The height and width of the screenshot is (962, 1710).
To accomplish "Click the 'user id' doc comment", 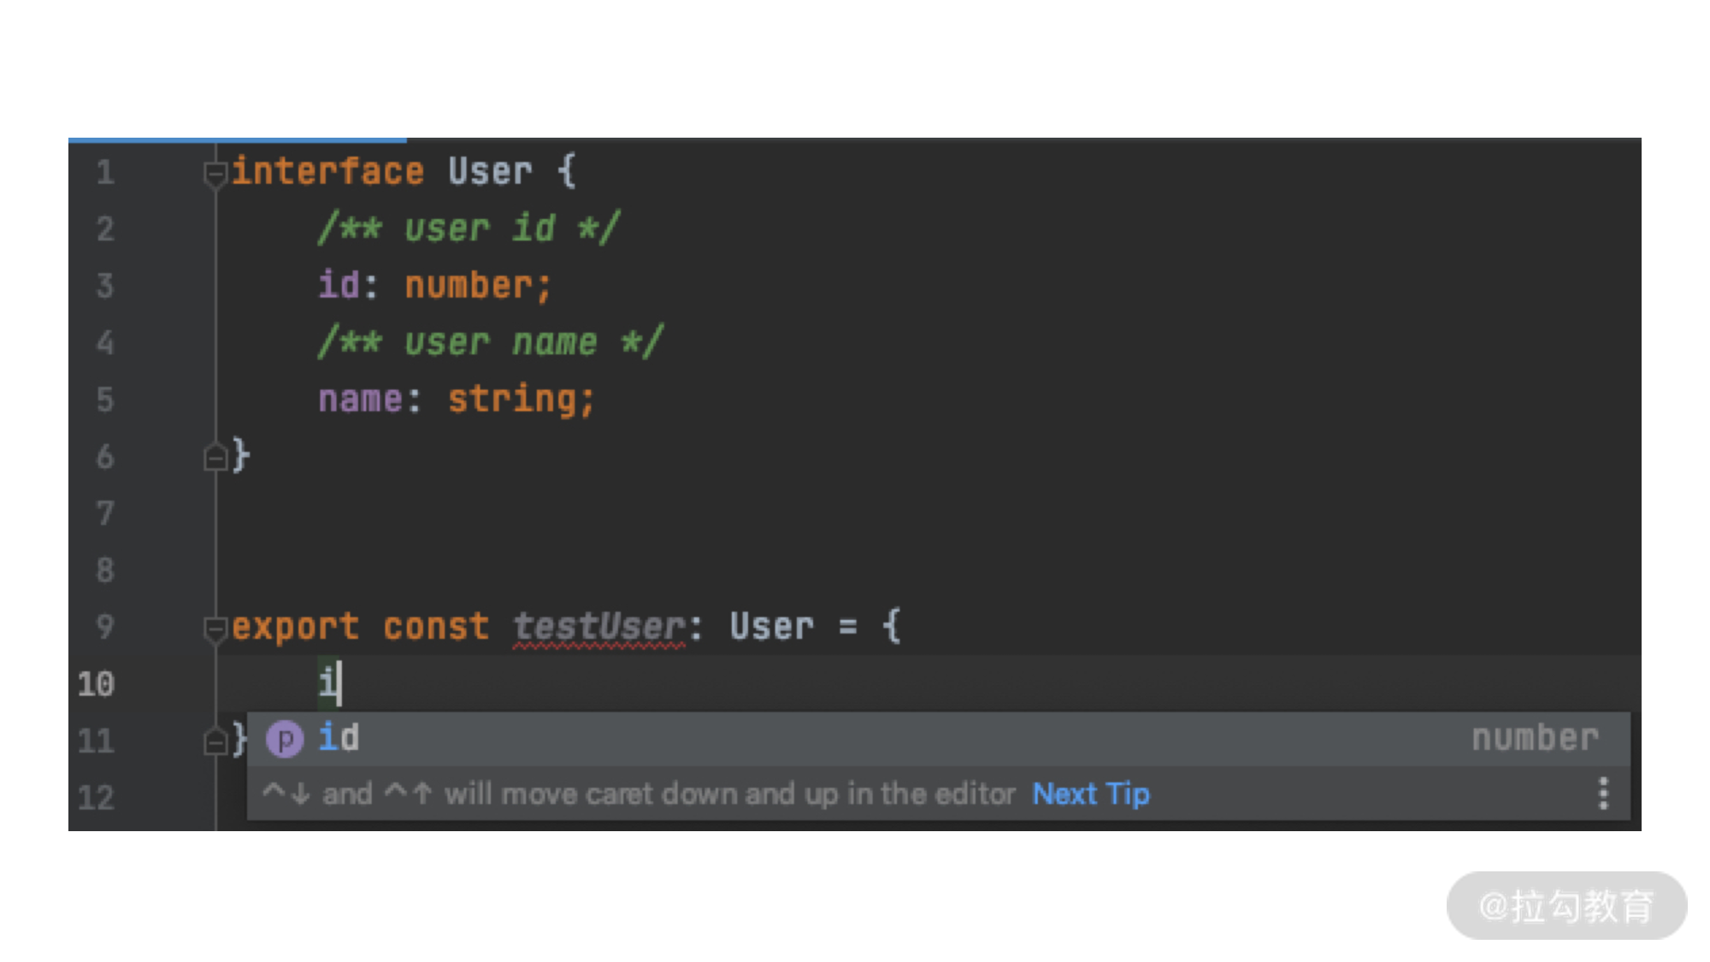I will [x=469, y=228].
